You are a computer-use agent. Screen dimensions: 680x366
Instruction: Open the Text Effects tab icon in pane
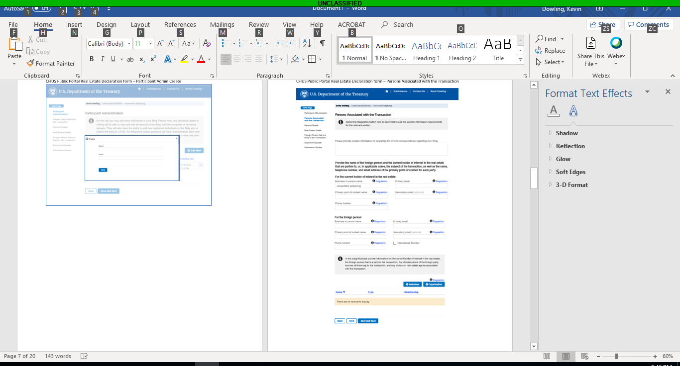click(573, 111)
